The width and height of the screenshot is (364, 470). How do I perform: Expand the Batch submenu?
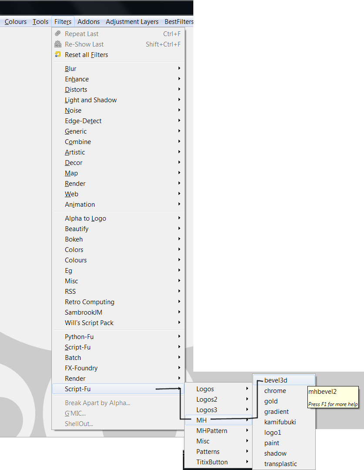click(118, 358)
